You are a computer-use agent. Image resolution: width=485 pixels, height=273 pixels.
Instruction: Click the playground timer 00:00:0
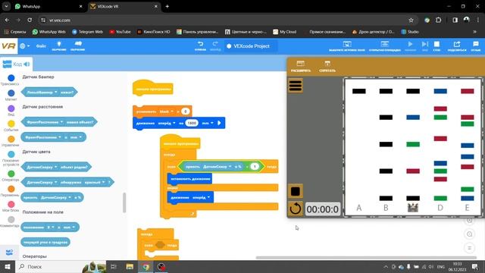click(322, 209)
